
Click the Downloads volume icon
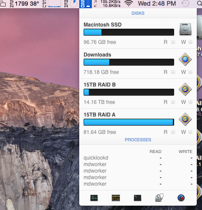point(185,59)
